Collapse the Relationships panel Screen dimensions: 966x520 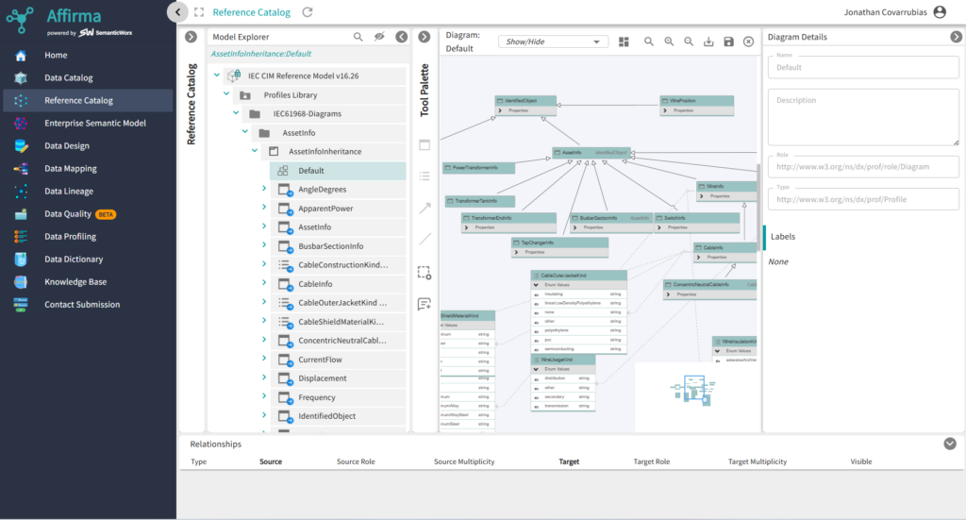point(950,444)
